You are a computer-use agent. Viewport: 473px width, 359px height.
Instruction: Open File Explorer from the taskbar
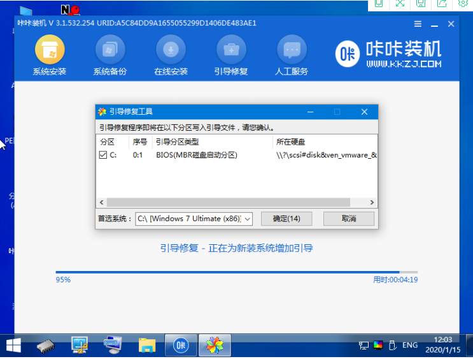coord(147,345)
